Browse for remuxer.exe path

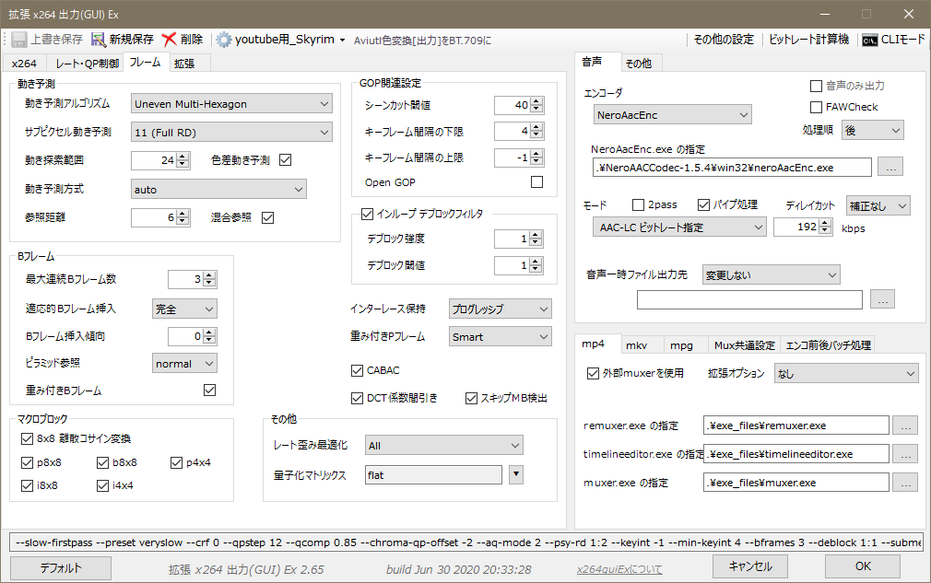click(905, 426)
